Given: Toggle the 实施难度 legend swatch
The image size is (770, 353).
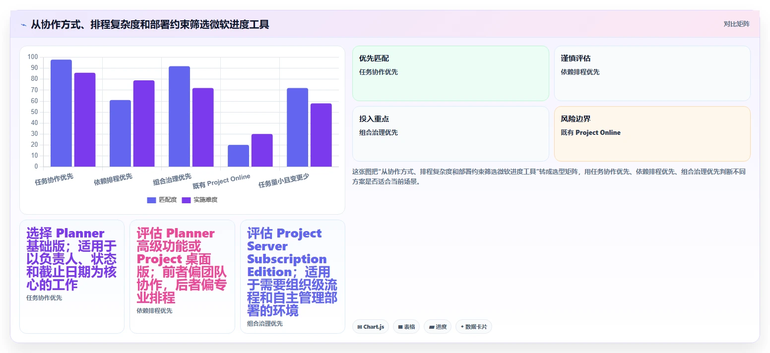Looking at the screenshot, I should [x=186, y=200].
